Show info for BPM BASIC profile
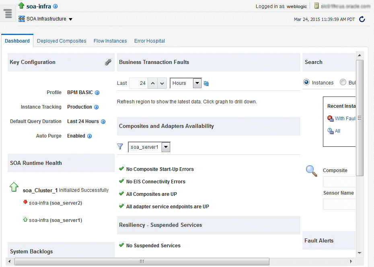The image size is (374, 267). (97, 93)
